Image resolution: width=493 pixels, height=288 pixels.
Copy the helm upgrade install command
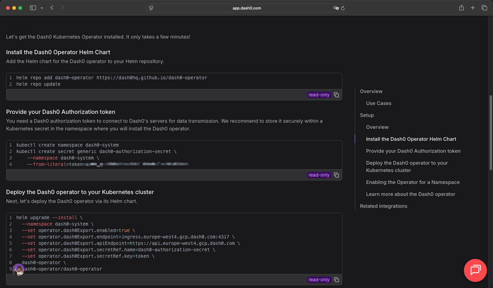(x=336, y=279)
